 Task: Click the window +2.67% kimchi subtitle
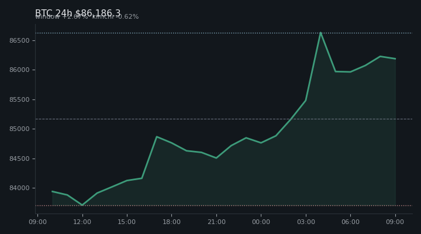[x=87, y=16]
